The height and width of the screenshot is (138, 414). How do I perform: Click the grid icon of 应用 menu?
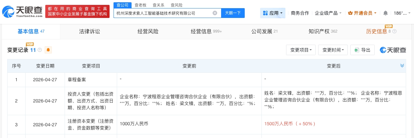pyautogui.click(x=265, y=13)
